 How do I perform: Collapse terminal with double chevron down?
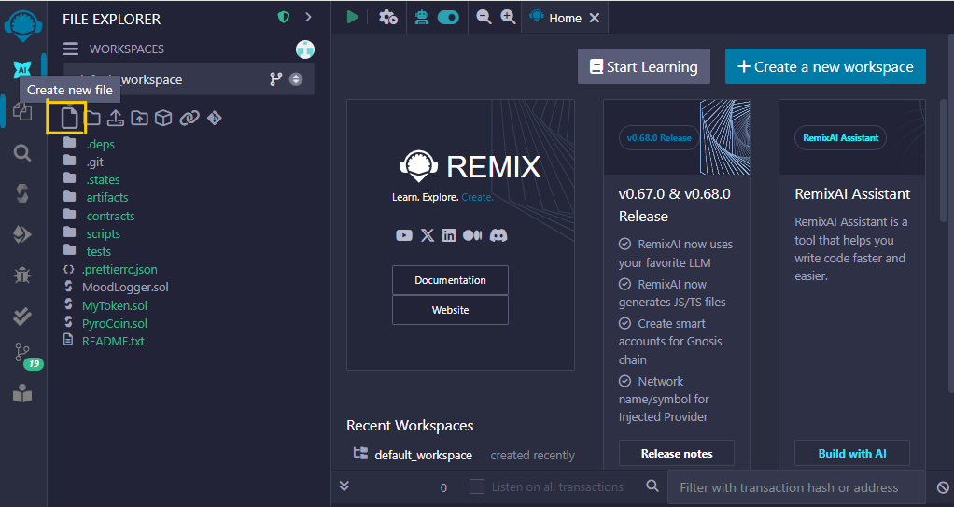click(x=344, y=486)
